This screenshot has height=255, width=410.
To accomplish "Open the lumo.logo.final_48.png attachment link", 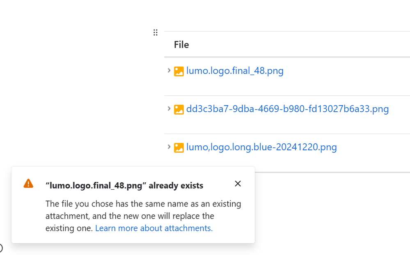I will point(235,71).
